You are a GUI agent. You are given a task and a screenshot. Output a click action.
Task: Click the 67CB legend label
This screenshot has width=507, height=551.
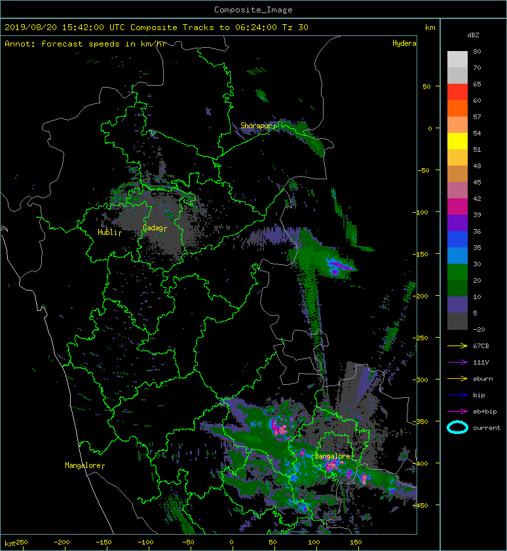481,346
